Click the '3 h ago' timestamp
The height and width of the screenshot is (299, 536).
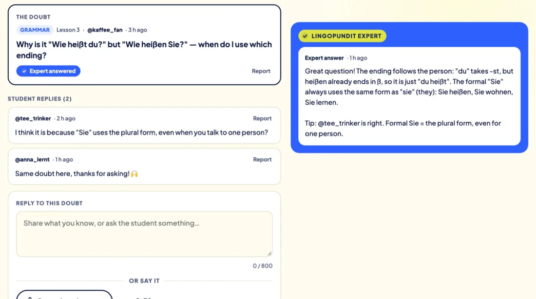click(137, 30)
